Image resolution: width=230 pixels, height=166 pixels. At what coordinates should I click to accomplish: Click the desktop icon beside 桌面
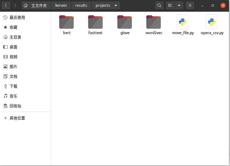5,47
